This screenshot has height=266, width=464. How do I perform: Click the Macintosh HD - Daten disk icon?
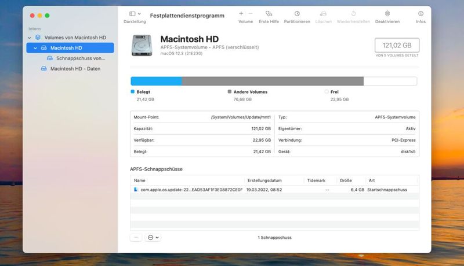tap(44, 68)
